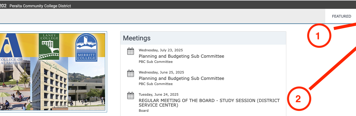Select the Tuesday, June 24, 2025 date
This screenshot has width=356, height=116.
[159, 94]
